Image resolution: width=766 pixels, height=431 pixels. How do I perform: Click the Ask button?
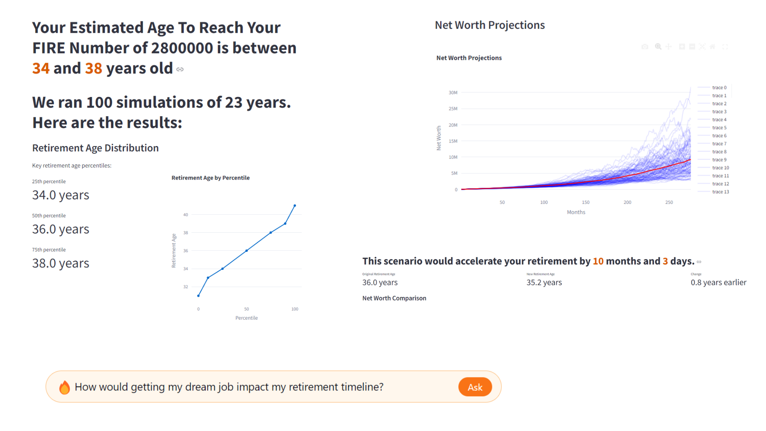475,387
